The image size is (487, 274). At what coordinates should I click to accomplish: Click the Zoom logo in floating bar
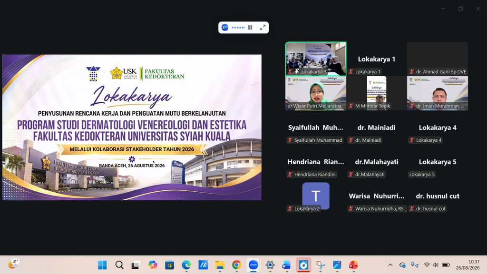pyautogui.click(x=225, y=27)
